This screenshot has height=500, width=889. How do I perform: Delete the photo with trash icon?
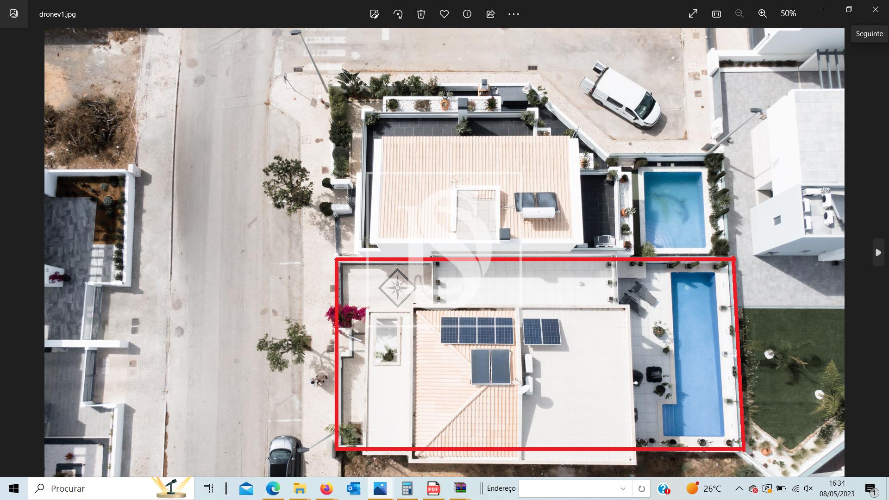(x=421, y=14)
